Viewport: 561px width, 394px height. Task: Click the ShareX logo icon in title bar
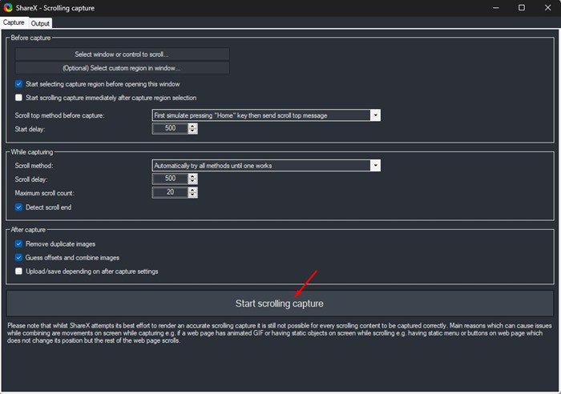pyautogui.click(x=8, y=7)
